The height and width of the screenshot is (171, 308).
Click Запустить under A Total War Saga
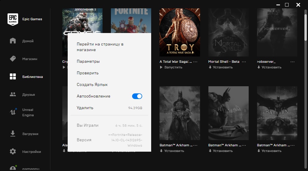[173, 67]
